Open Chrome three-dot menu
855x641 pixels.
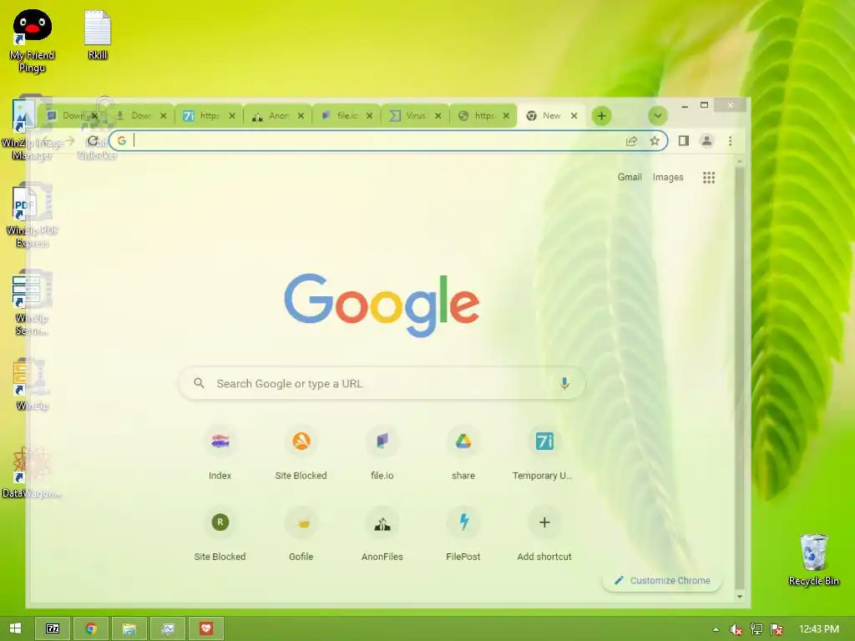point(730,141)
